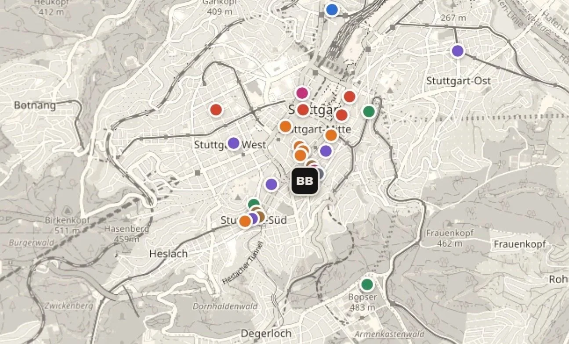Viewport: 569px width, 344px height.
Task: Click the purple marker on the Stuttgart West label
Action: (x=233, y=143)
